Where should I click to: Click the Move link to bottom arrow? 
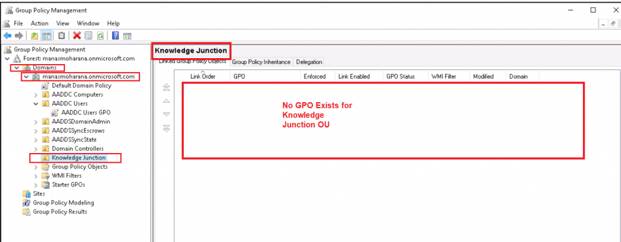pos(167,128)
